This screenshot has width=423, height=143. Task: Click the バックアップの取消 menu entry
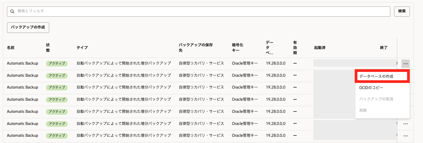[x=376, y=99]
